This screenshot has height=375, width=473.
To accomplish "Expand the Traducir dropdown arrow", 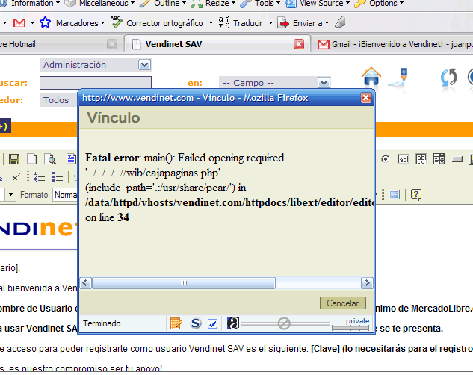I will (270, 23).
